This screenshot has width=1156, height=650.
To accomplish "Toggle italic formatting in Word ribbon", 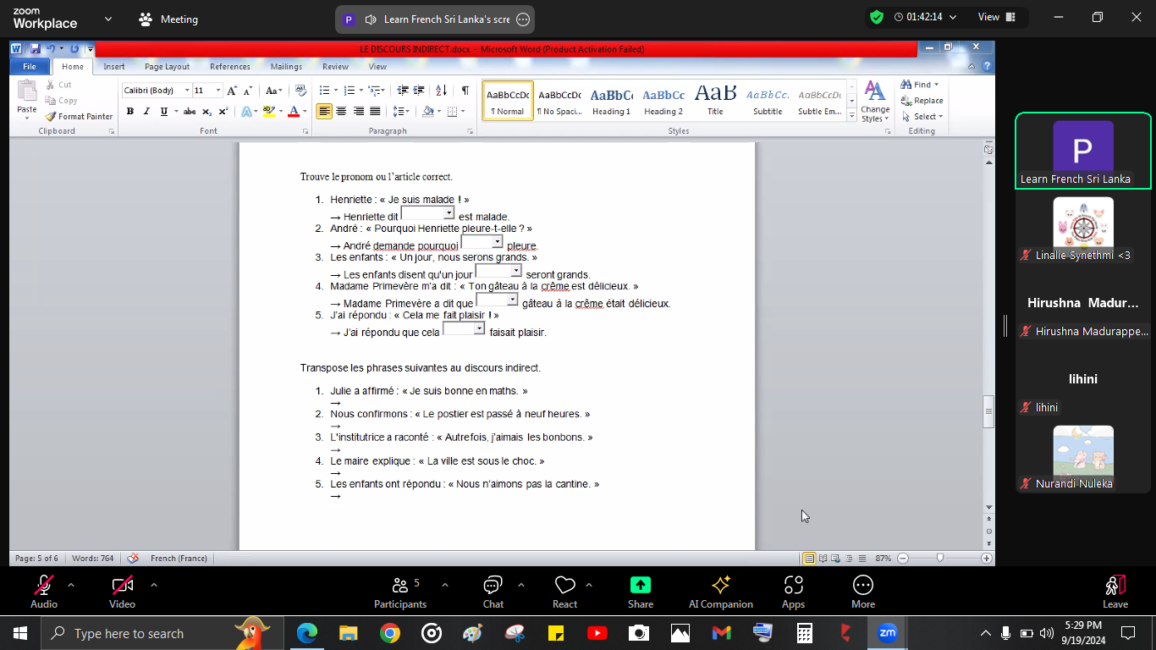I will click(x=146, y=111).
